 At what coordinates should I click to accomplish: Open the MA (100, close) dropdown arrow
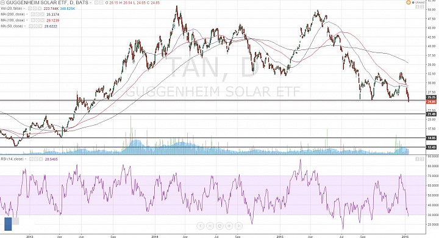coord(27,21)
